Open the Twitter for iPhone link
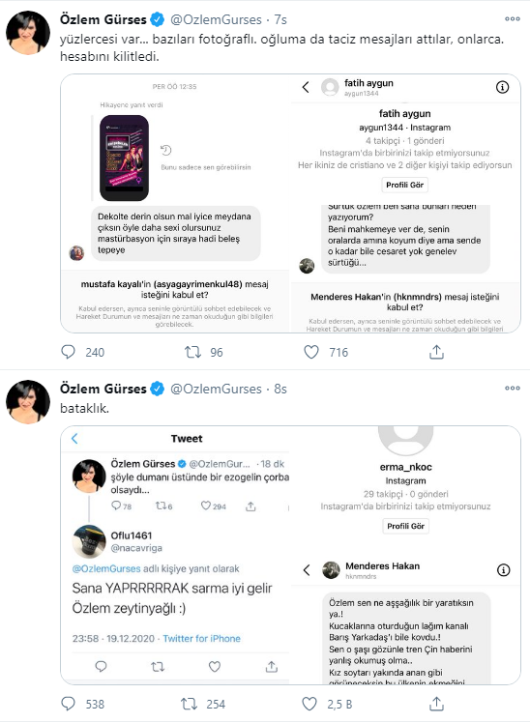530x723 pixels. point(201,639)
